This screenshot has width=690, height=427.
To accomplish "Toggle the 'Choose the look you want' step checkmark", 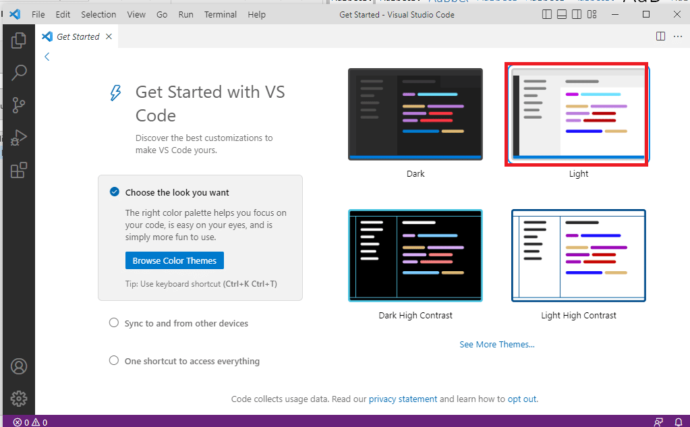I will coord(115,192).
